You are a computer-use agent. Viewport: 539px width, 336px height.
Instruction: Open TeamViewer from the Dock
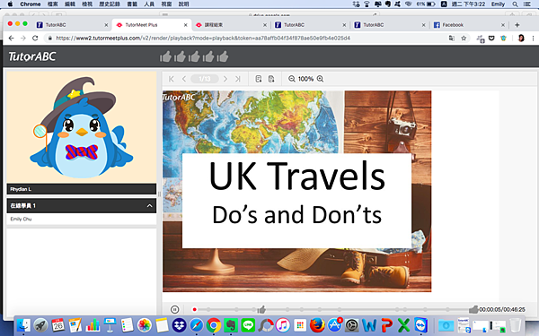pyautogui.click(x=421, y=325)
